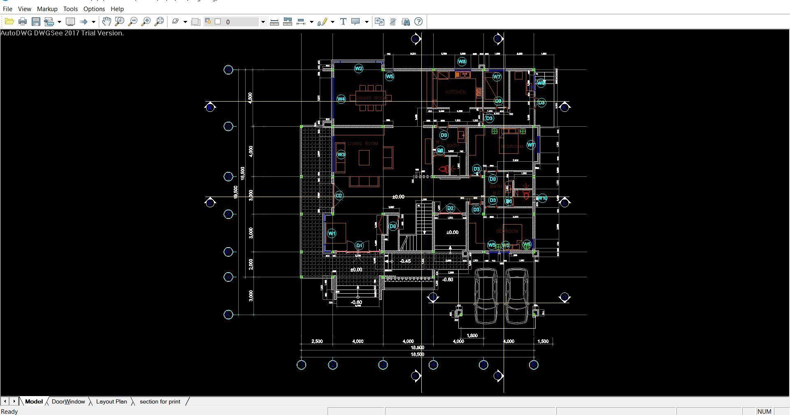Click the 1,800 dimension text

click(472, 336)
